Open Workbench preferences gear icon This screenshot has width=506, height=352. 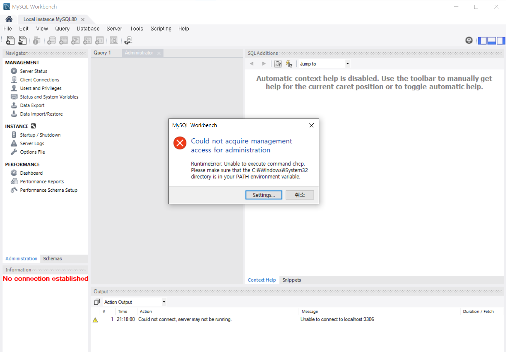[469, 40]
